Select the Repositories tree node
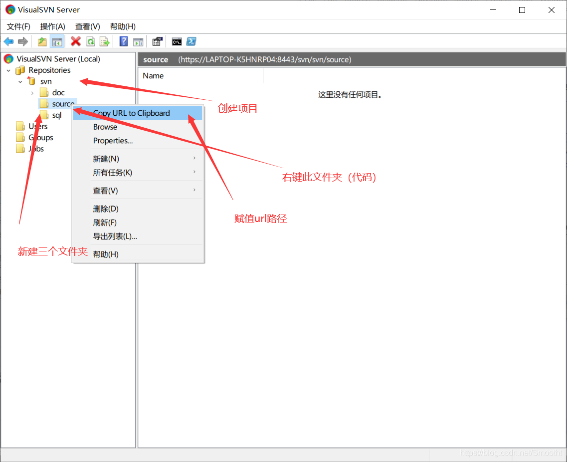567x462 pixels. pyautogui.click(x=49, y=70)
